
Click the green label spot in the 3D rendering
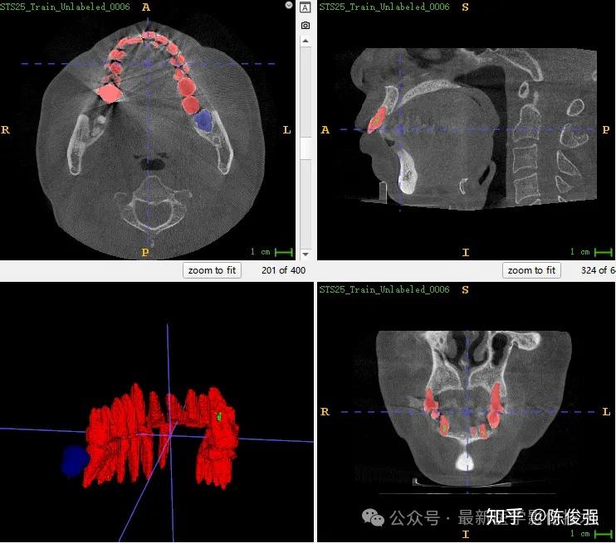219,417
